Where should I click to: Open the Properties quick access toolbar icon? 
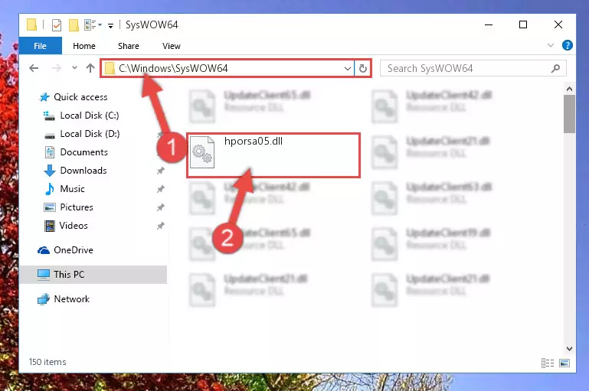pos(57,25)
